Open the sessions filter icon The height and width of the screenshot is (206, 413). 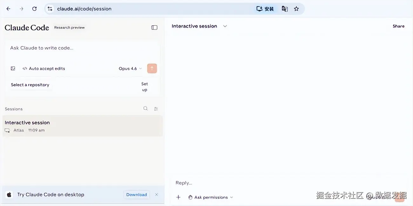[156, 109]
